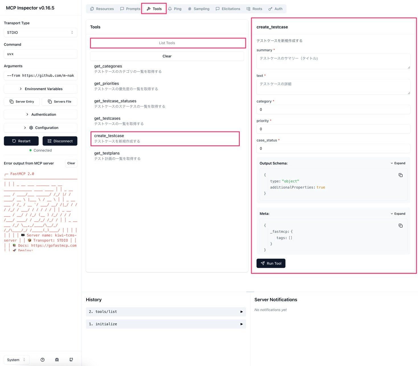
Task: Open the Roots tab
Action: click(254, 9)
